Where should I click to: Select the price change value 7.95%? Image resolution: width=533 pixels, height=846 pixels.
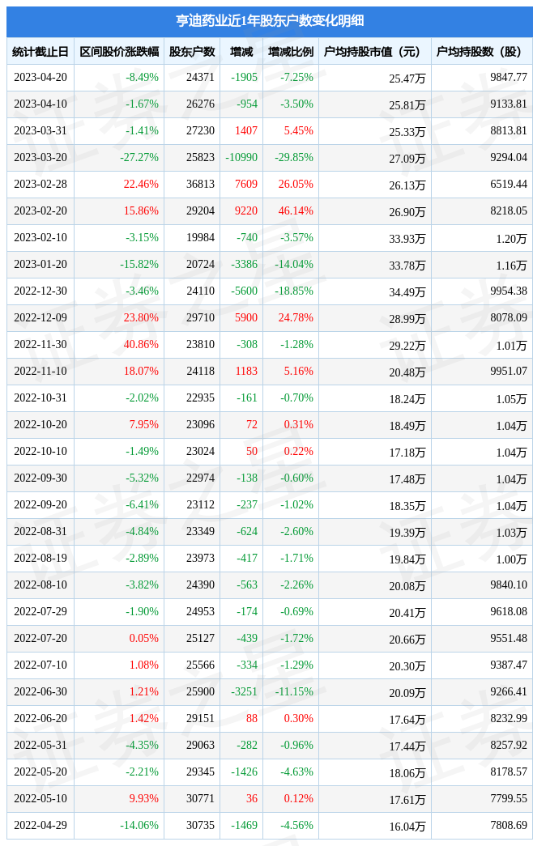click(x=143, y=424)
